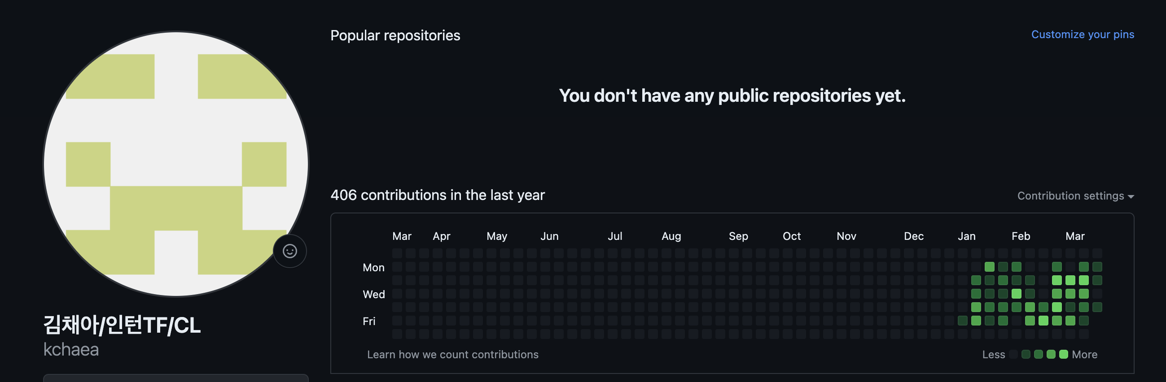1166x382 pixels.
Task: Click the Popular repositories heading
Action: 395,35
